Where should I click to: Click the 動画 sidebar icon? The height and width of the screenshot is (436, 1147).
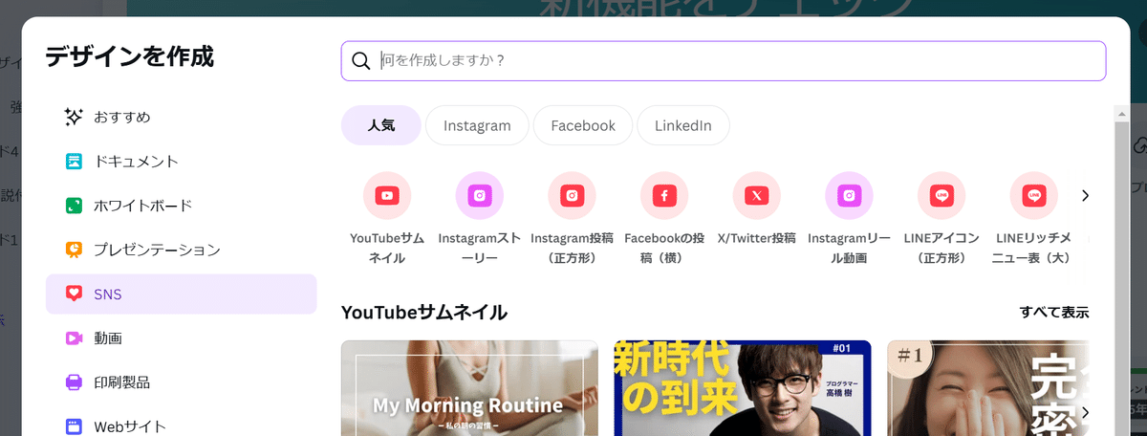(x=74, y=338)
